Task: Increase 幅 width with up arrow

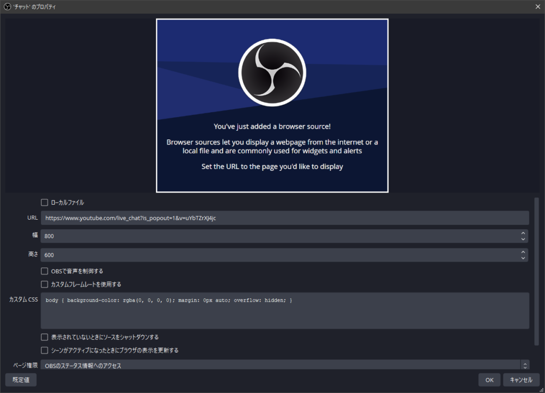Action: click(523, 233)
